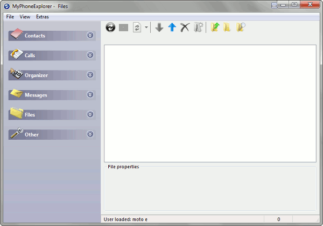The width and height of the screenshot is (323, 226).
Task: Click the new folder icon with star
Action: [198, 27]
